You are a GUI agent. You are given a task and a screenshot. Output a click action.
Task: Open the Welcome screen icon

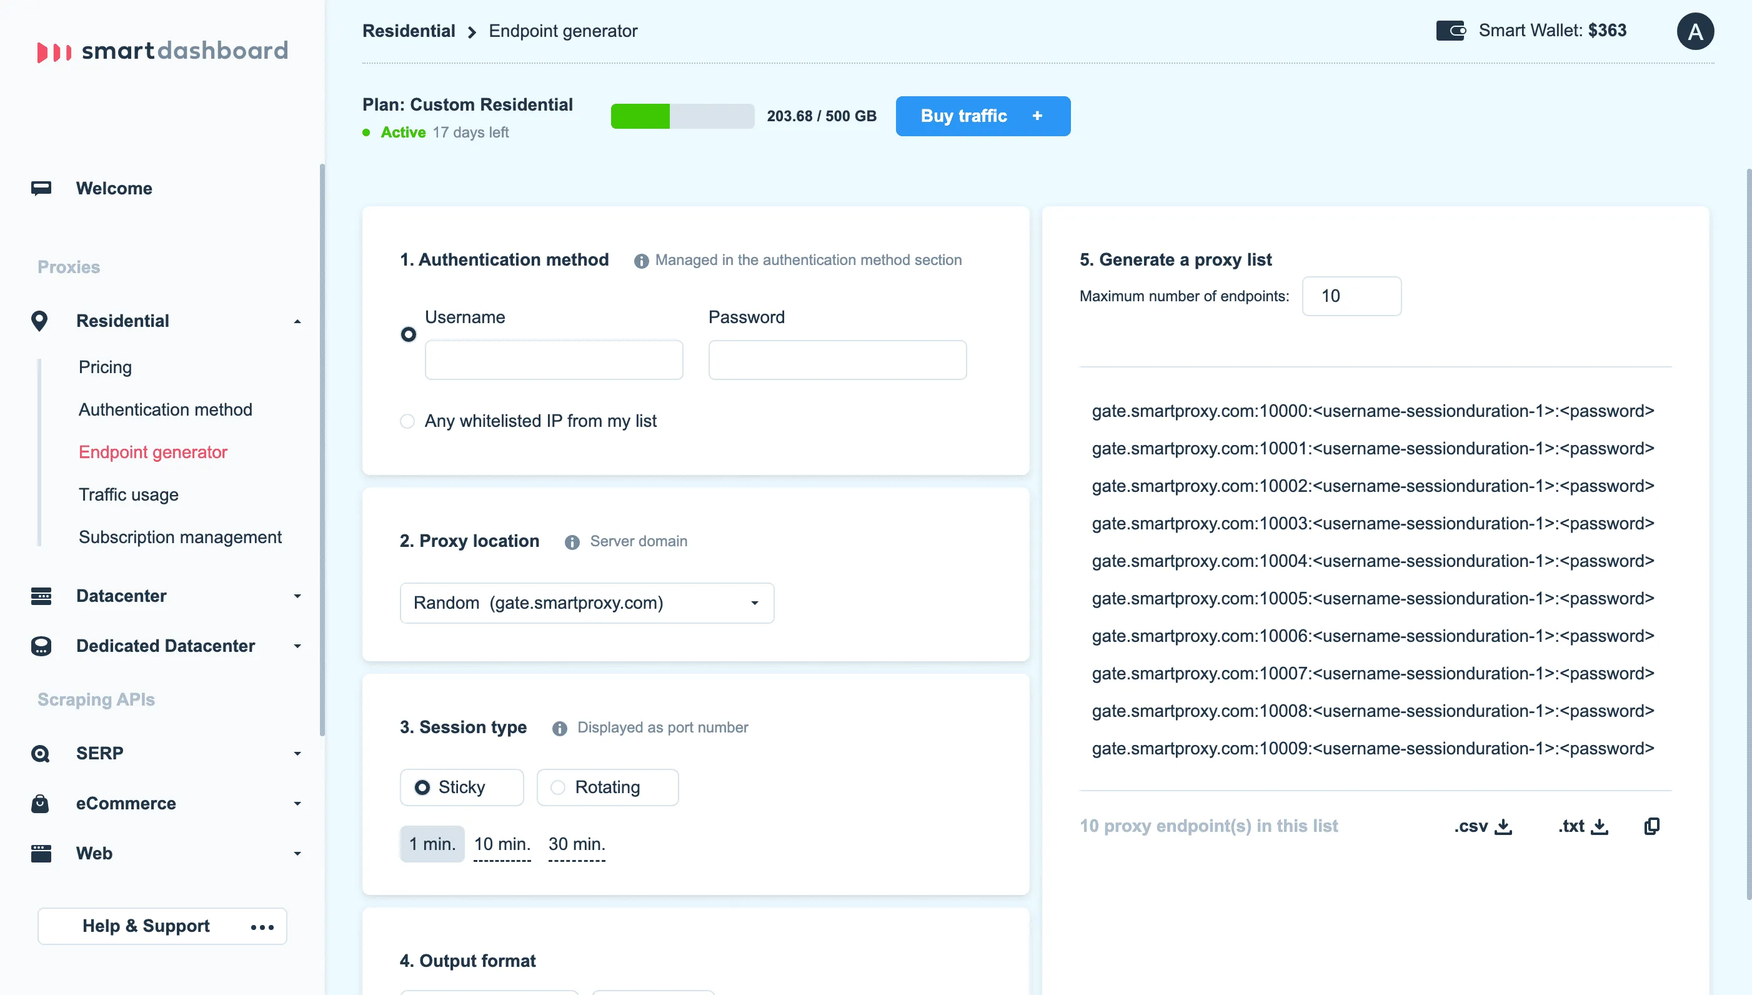point(42,188)
